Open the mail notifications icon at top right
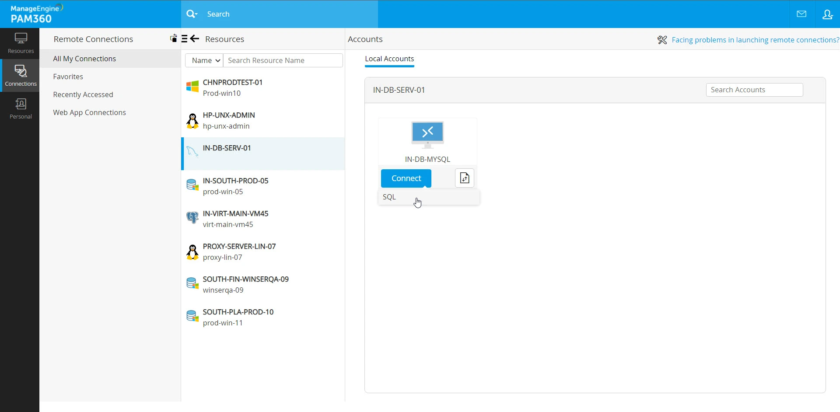Image resolution: width=840 pixels, height=412 pixels. [x=802, y=14]
